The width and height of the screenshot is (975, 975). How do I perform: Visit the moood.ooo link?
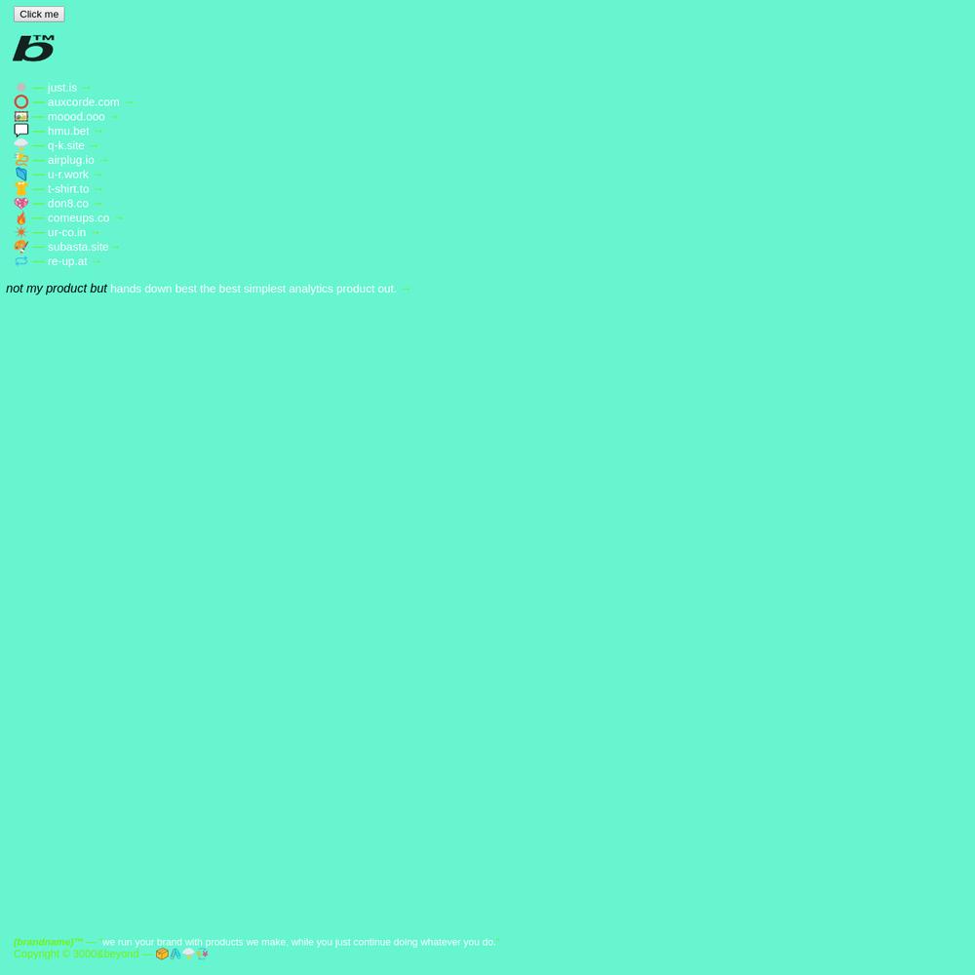click(x=76, y=116)
